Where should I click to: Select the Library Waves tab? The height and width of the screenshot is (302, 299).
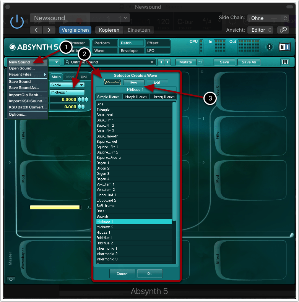coord(163,97)
